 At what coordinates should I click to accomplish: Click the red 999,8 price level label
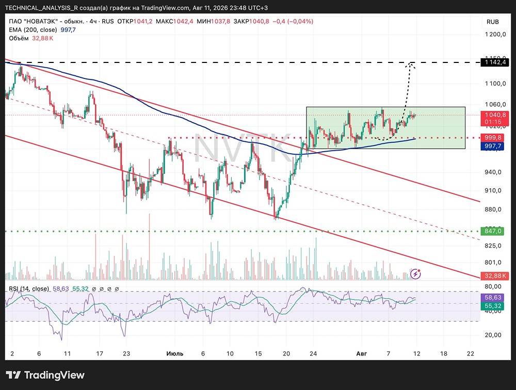[492, 138]
